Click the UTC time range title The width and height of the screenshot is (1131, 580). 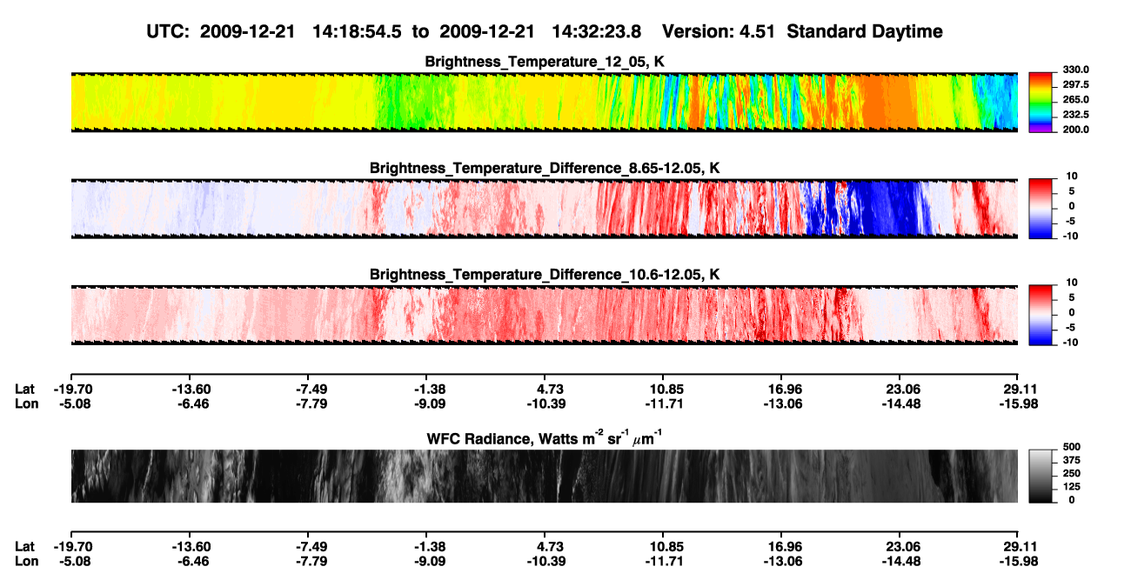click(545, 31)
